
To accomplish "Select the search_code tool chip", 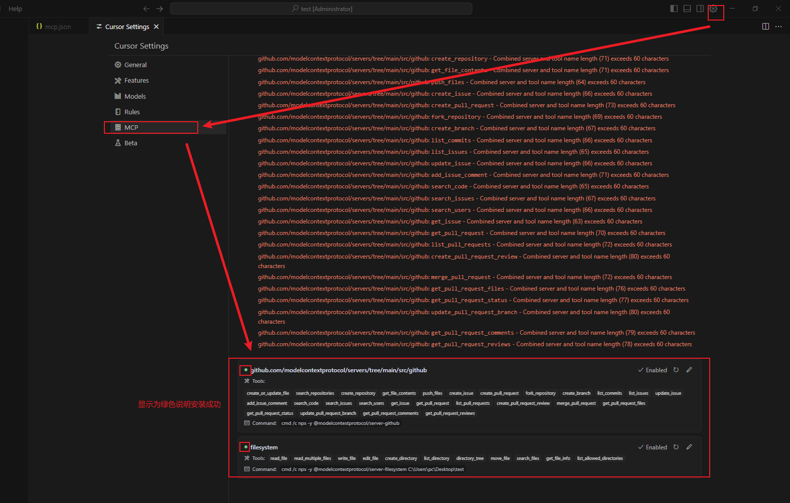I will (x=306, y=403).
